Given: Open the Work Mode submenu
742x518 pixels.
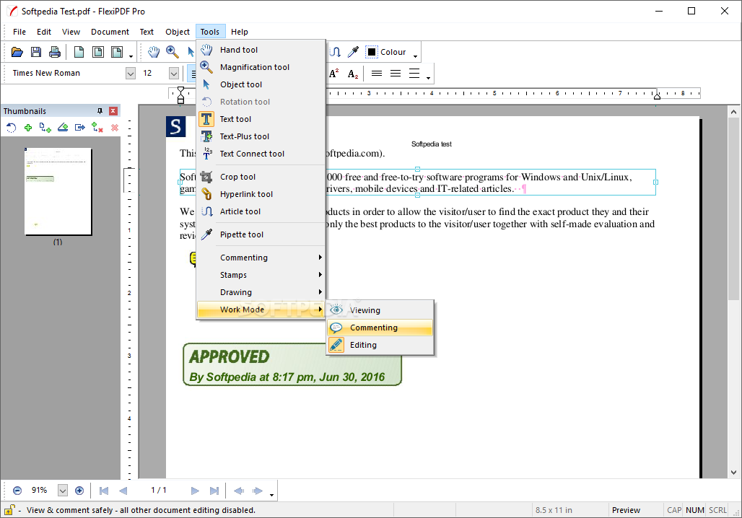Looking at the screenshot, I should [261, 310].
